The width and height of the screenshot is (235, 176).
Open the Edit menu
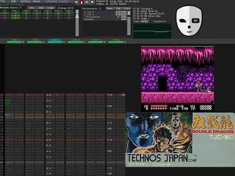[14, 1]
